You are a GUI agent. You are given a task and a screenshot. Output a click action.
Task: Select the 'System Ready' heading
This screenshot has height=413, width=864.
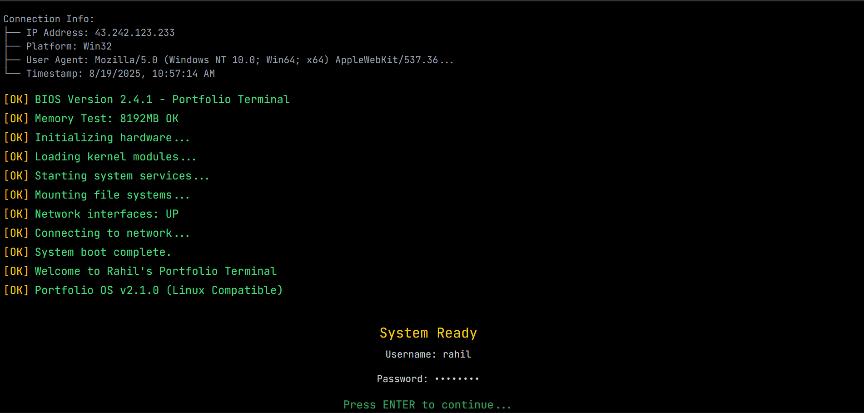[427, 333]
